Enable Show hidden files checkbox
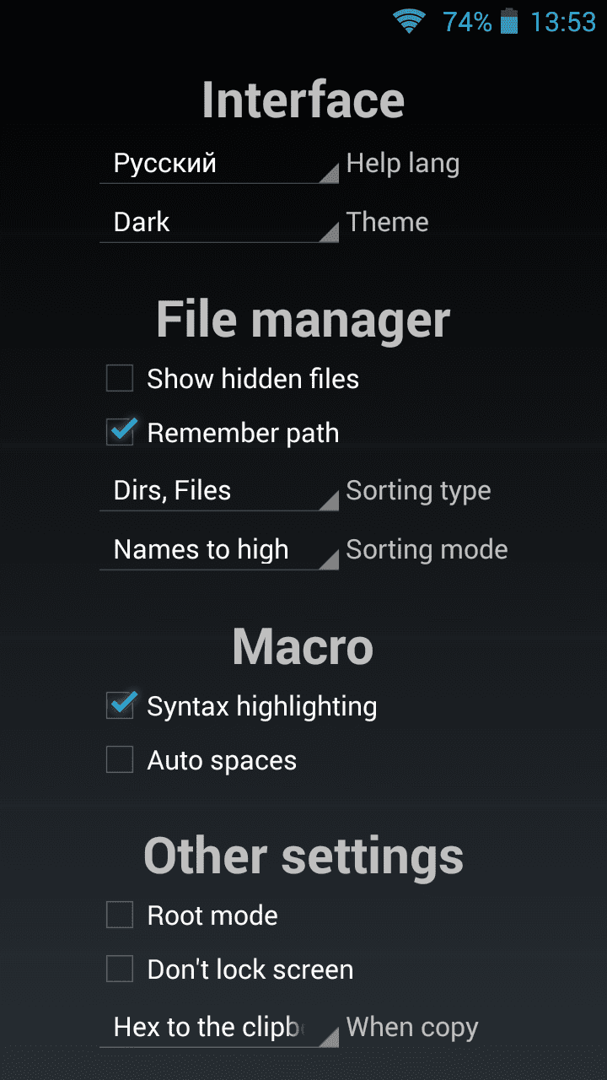Viewport: 607px width, 1080px height. click(121, 379)
